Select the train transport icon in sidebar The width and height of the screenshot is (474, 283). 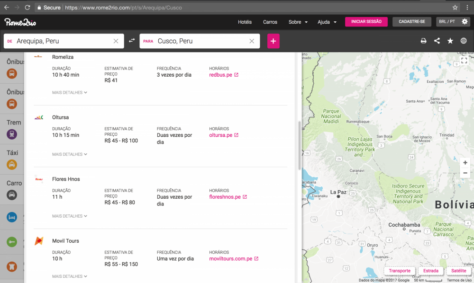coord(12,134)
